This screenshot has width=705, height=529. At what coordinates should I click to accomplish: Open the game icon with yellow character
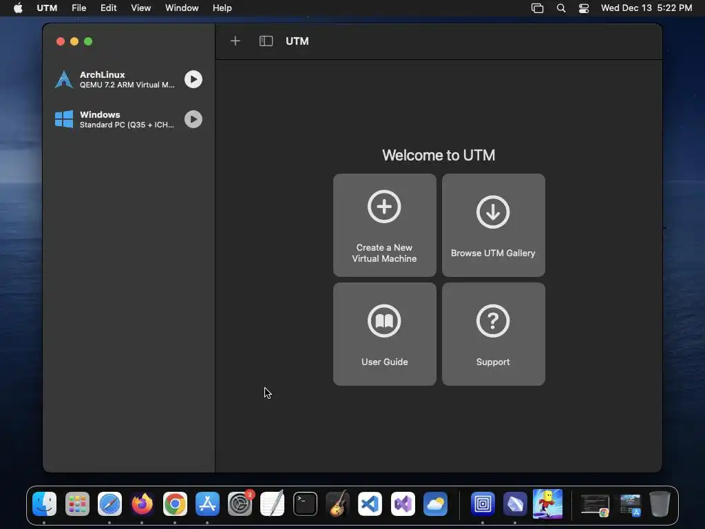pyautogui.click(x=547, y=504)
